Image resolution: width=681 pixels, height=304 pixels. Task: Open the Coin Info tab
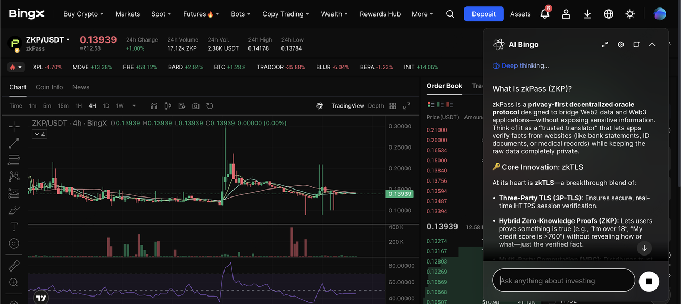49,87
